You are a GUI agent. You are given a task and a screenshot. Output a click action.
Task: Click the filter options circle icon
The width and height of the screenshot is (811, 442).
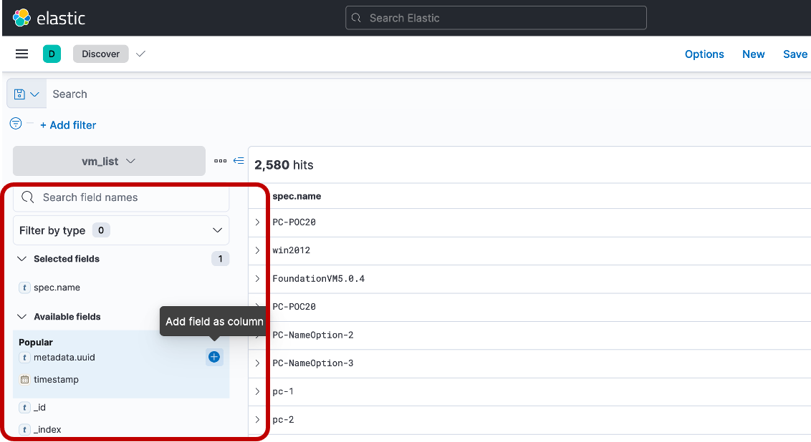tap(16, 124)
